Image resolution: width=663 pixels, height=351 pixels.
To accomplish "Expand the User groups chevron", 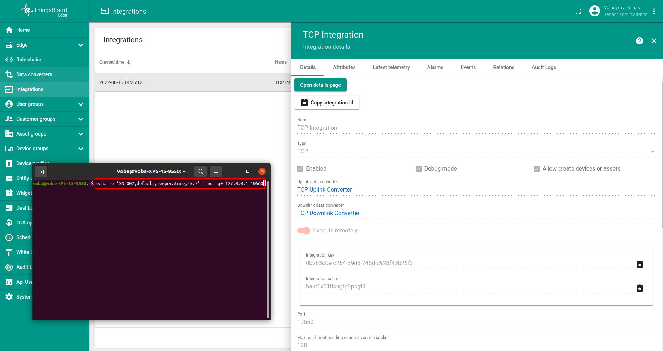I will (x=81, y=104).
